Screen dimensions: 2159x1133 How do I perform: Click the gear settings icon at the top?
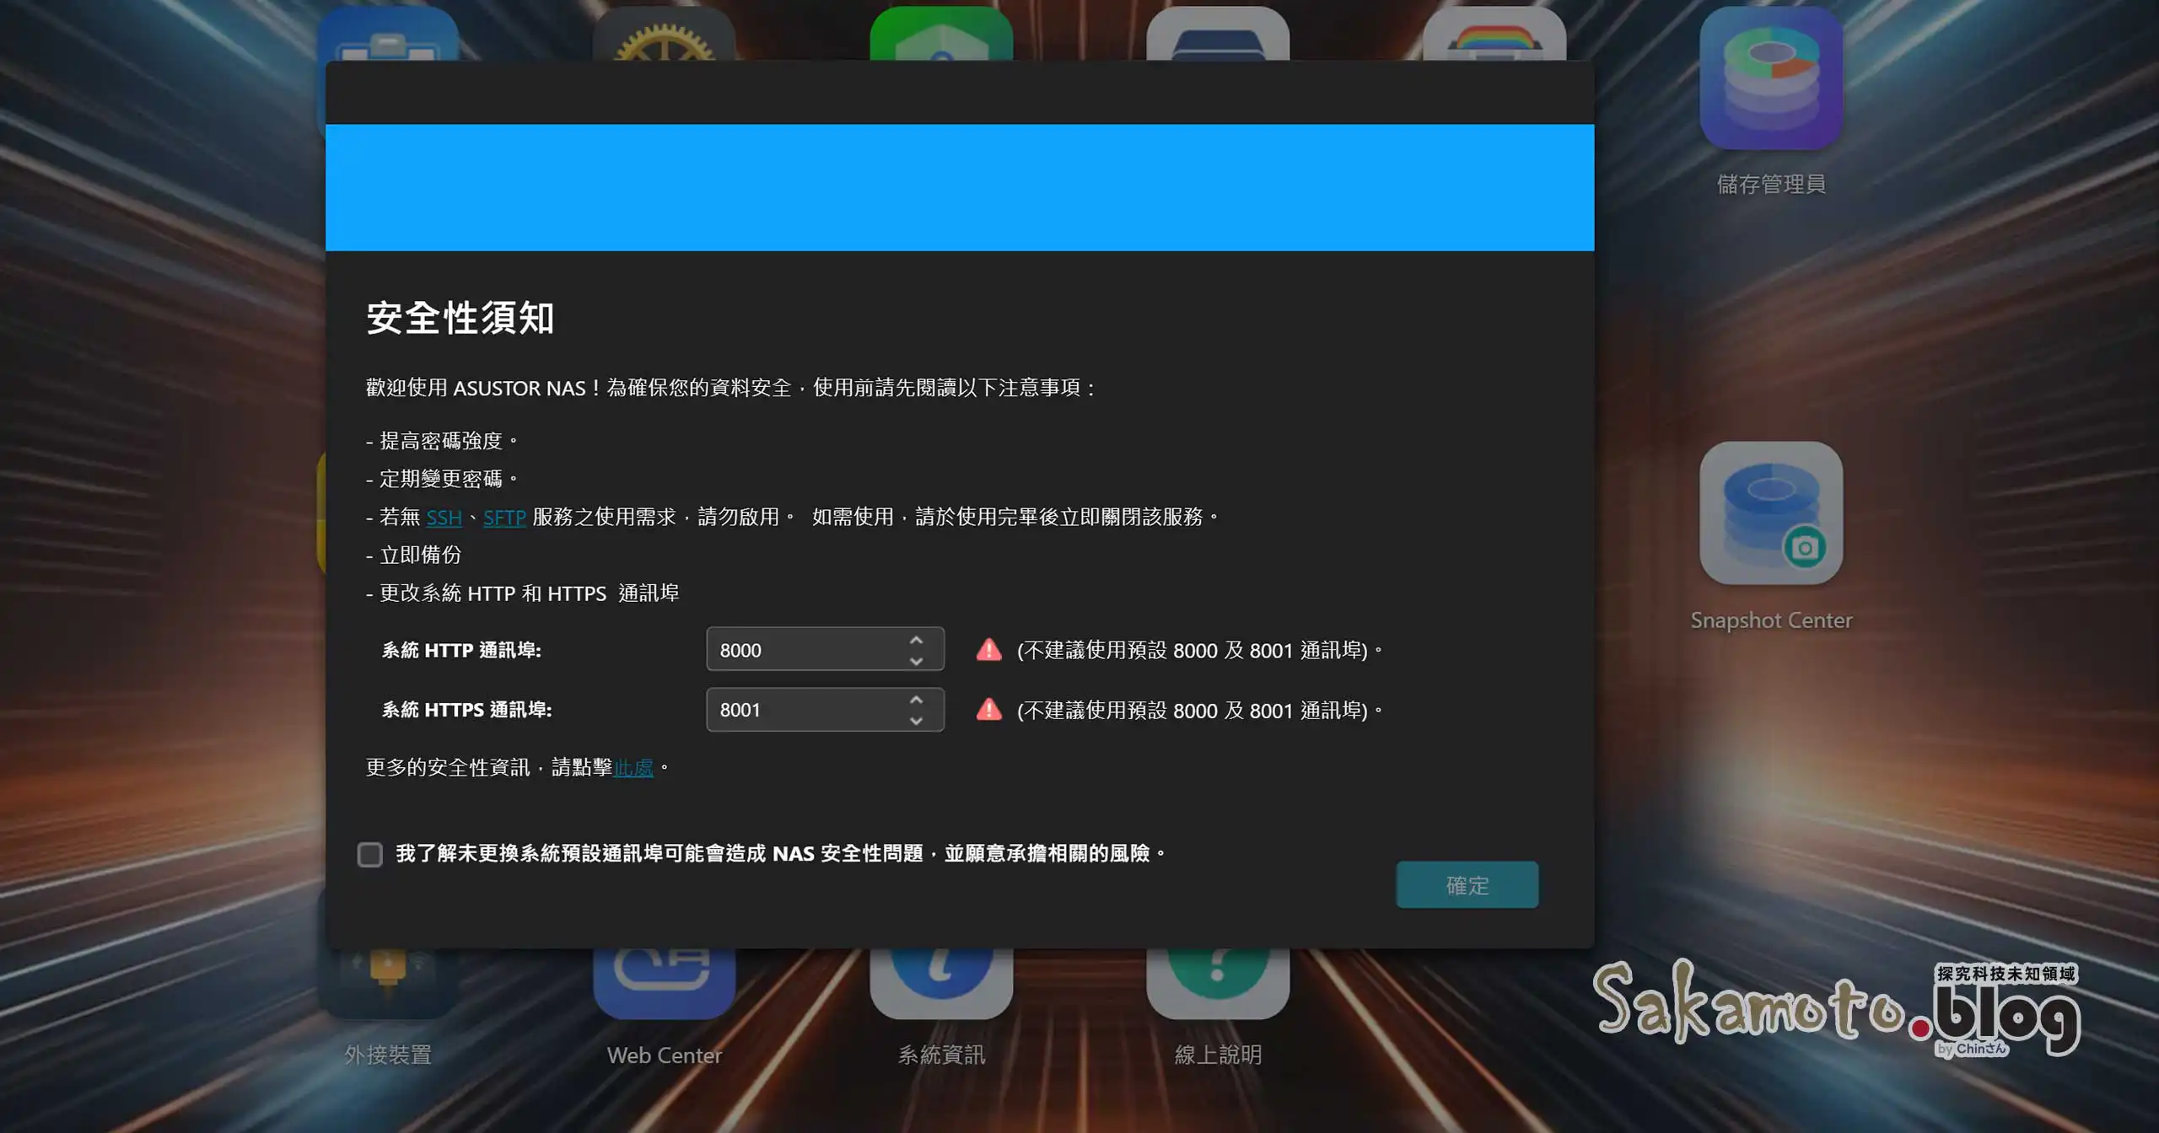pos(663,35)
